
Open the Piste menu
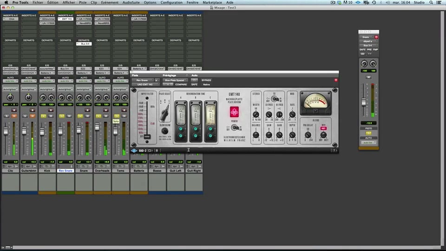[83, 2]
